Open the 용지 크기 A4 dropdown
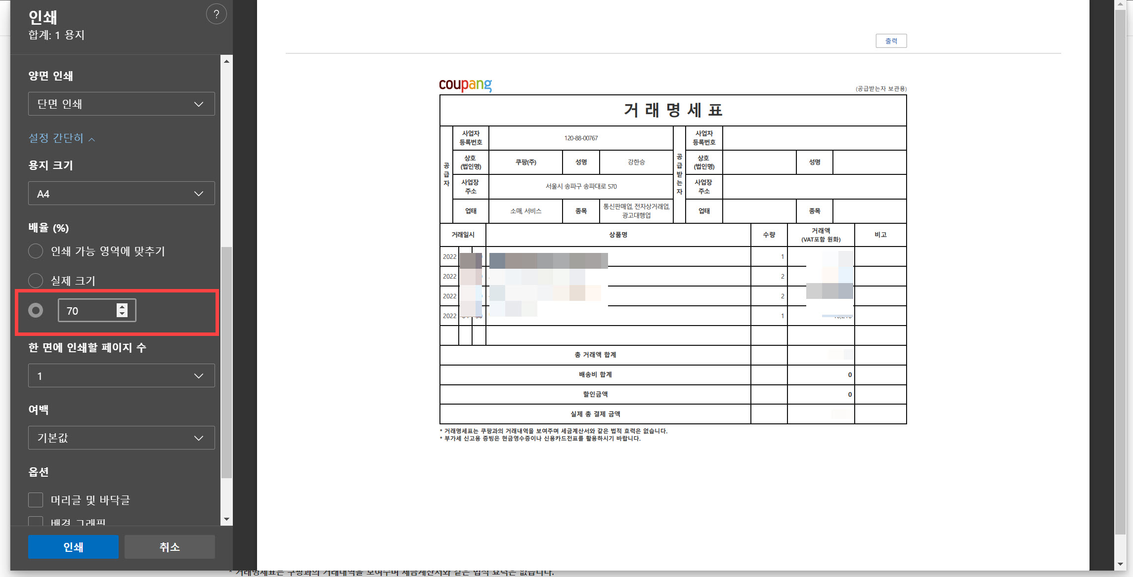This screenshot has height=577, width=1133. coord(121,194)
